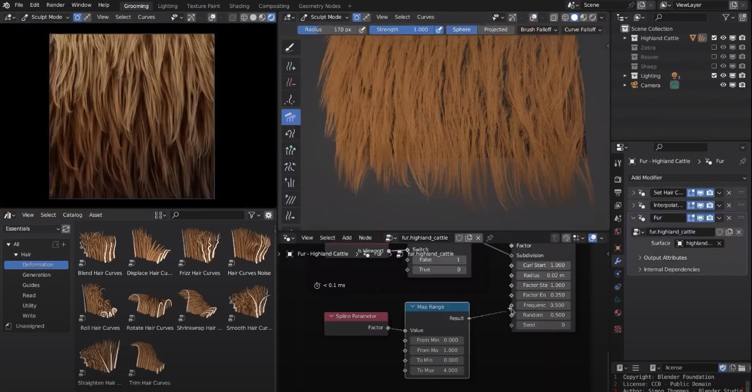Select the Delete hair curves brush tool
Image resolution: width=752 pixels, height=392 pixels.
click(x=290, y=83)
